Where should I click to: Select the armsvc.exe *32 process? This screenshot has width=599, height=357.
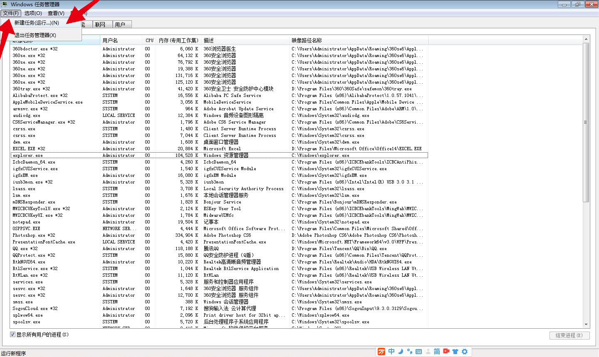[x=30, y=109]
